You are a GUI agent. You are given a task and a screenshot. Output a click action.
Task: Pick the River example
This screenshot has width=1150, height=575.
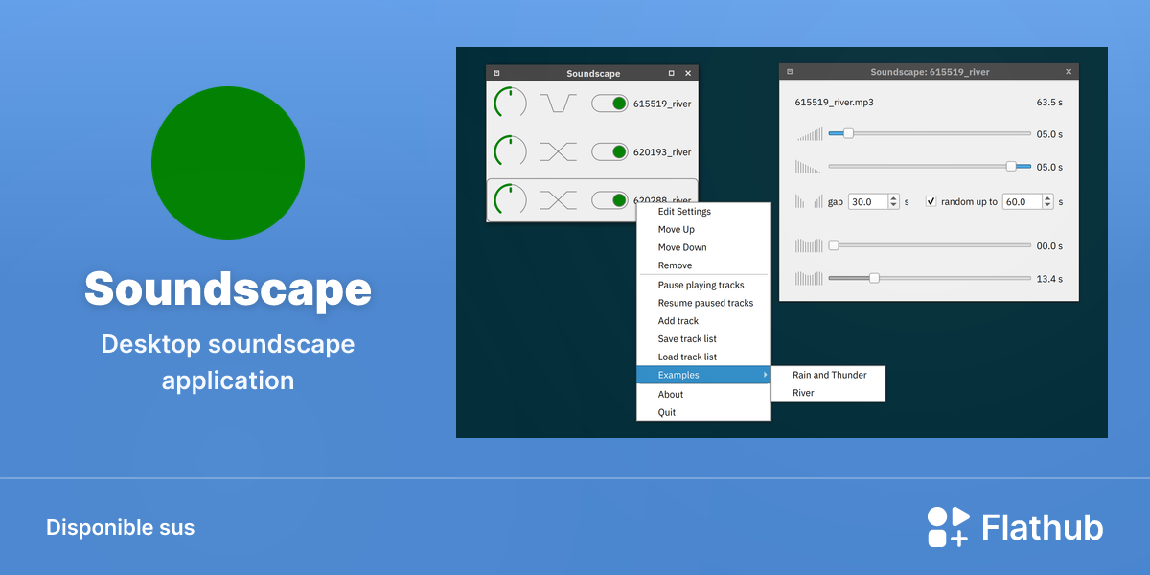tap(829, 393)
